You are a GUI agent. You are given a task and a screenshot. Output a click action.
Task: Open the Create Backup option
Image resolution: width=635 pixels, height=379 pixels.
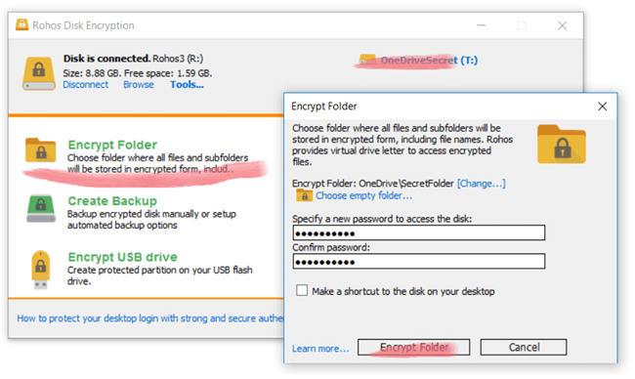pyautogui.click(x=112, y=201)
